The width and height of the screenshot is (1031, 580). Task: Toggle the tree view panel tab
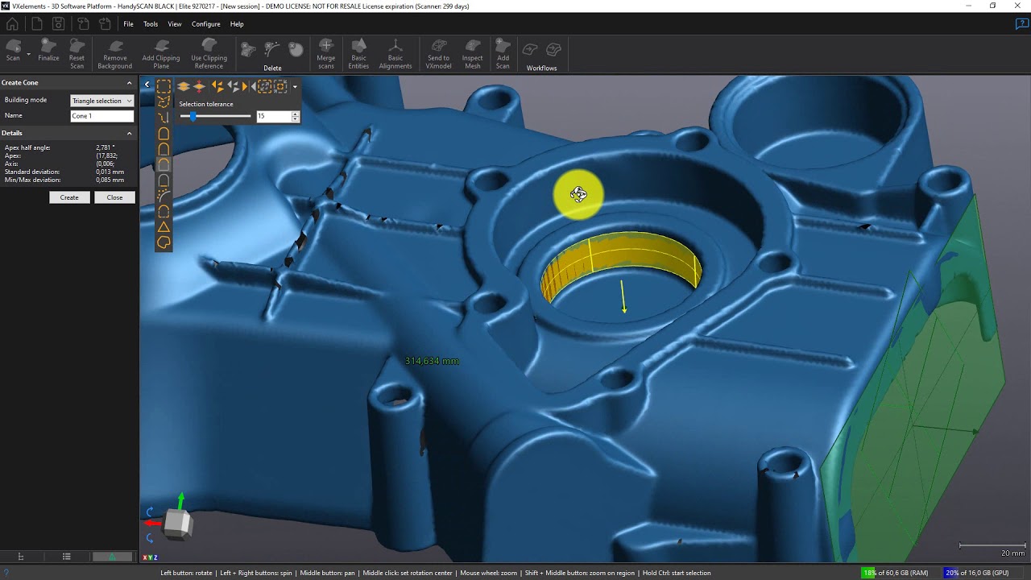tap(21, 557)
